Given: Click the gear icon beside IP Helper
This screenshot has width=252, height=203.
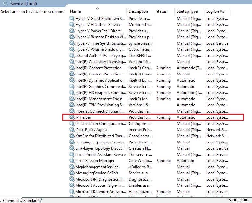Looking at the screenshot, I should point(72,117).
